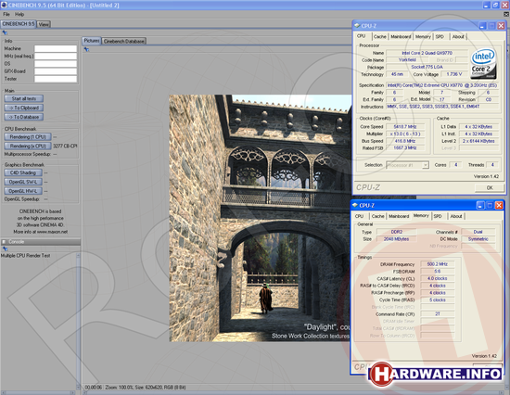Viewport: 510px width, 395px height.
Task: Switch to the View tab
Action: [x=44, y=24]
